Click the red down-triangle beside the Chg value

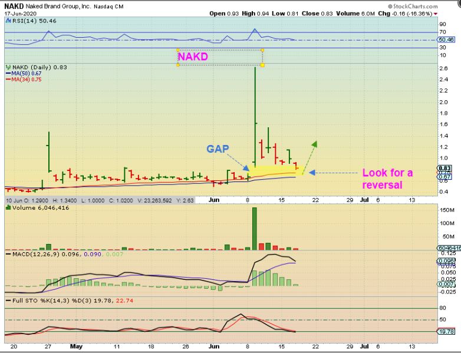(436, 14)
